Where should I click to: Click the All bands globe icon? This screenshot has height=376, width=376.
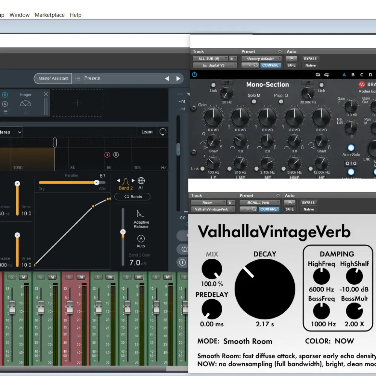(141, 180)
